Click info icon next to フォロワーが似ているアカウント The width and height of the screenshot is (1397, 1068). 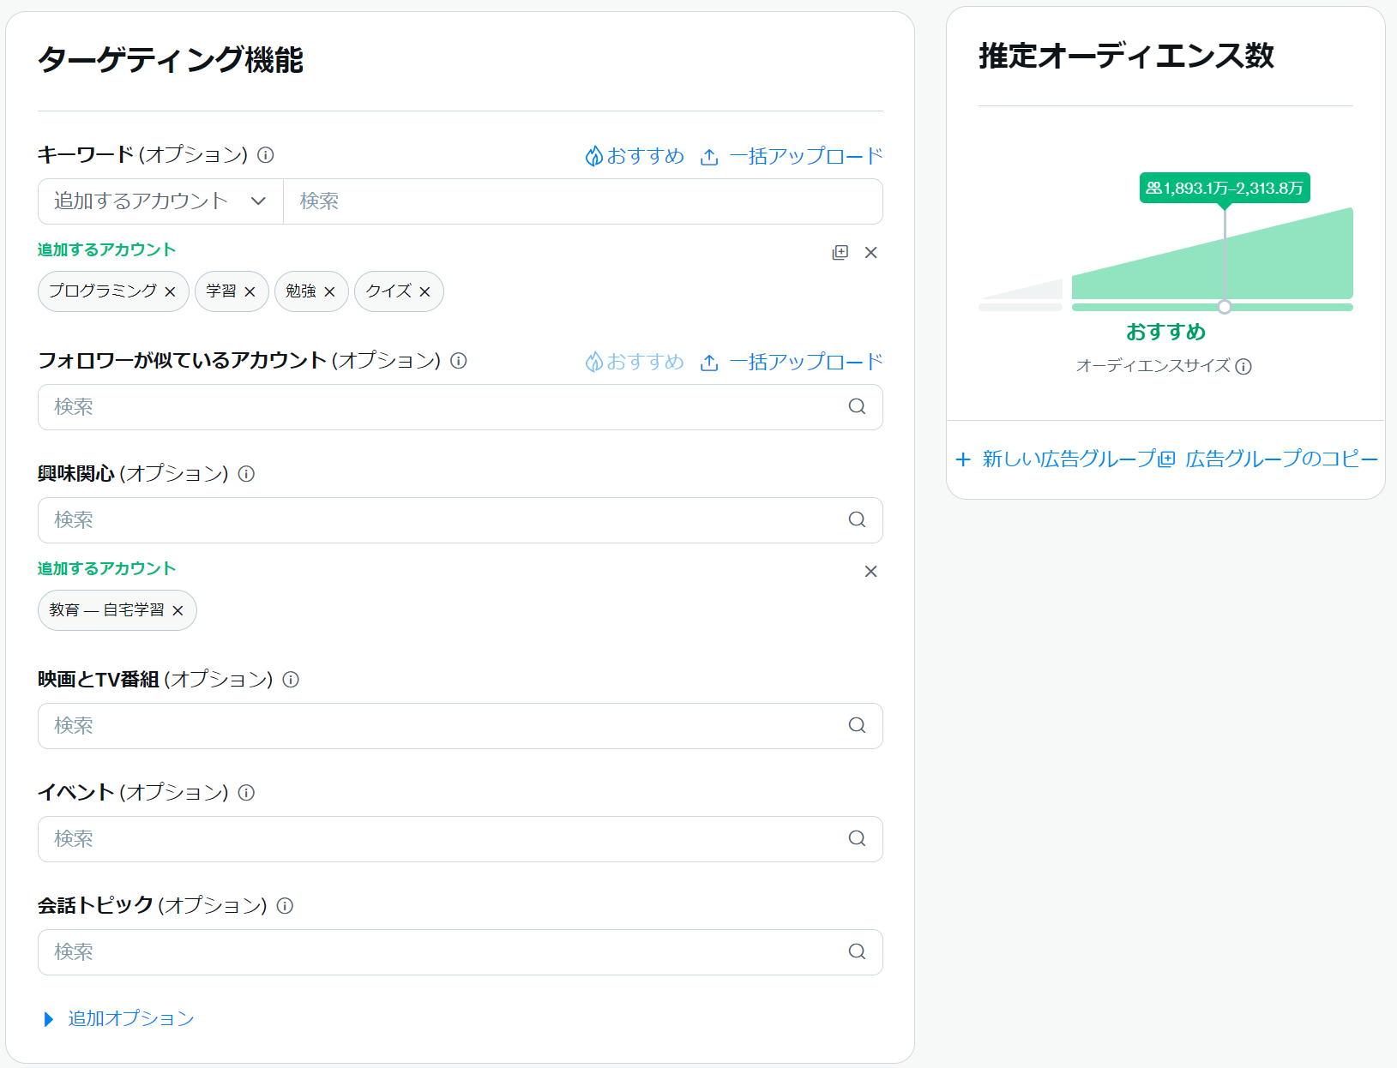pyautogui.click(x=459, y=361)
